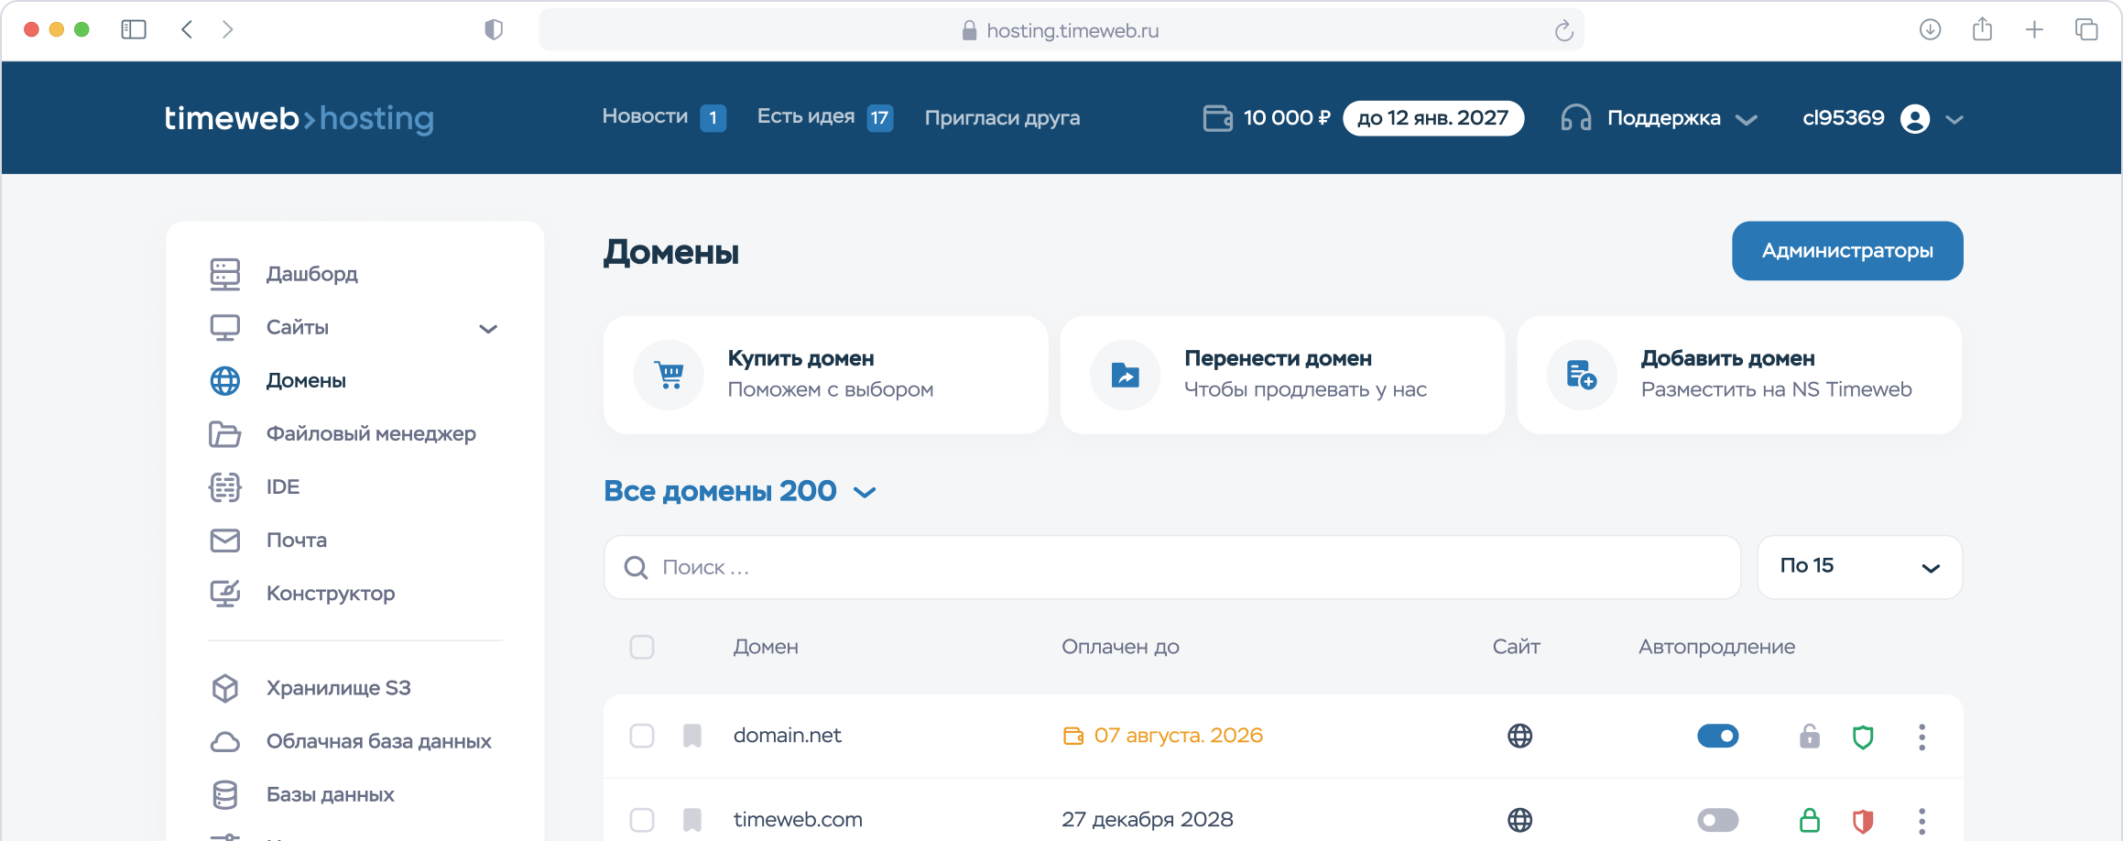Expand the Сайты sidebar section
Screen dimensions: 2123x841
(488, 328)
